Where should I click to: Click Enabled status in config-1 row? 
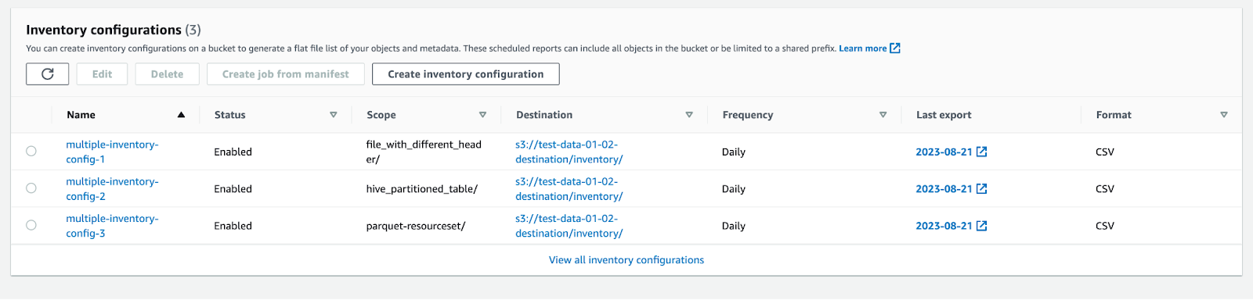[233, 152]
